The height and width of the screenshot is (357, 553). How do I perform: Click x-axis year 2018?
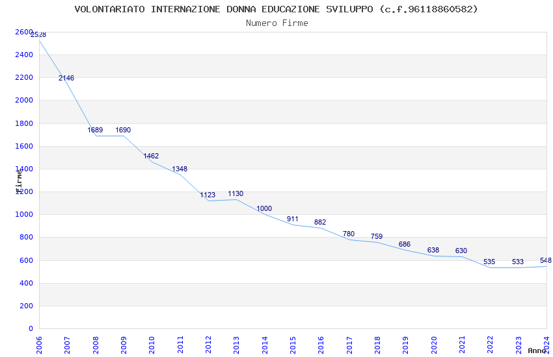[378, 345]
